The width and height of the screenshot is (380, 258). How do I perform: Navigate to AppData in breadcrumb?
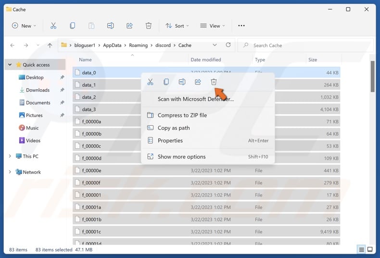coord(112,45)
